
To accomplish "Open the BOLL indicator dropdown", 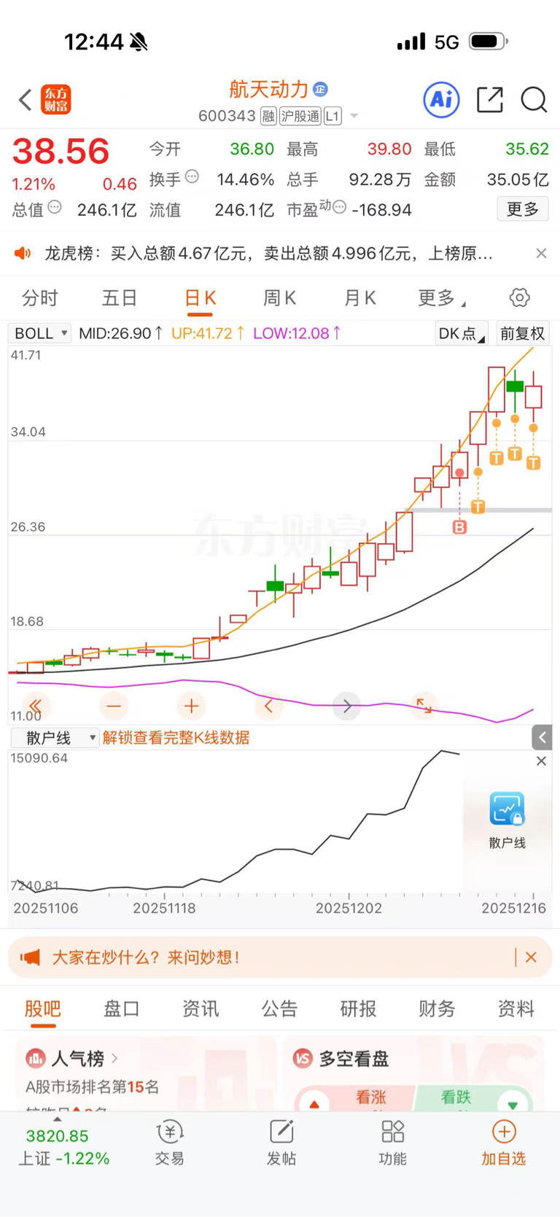I will (40, 333).
